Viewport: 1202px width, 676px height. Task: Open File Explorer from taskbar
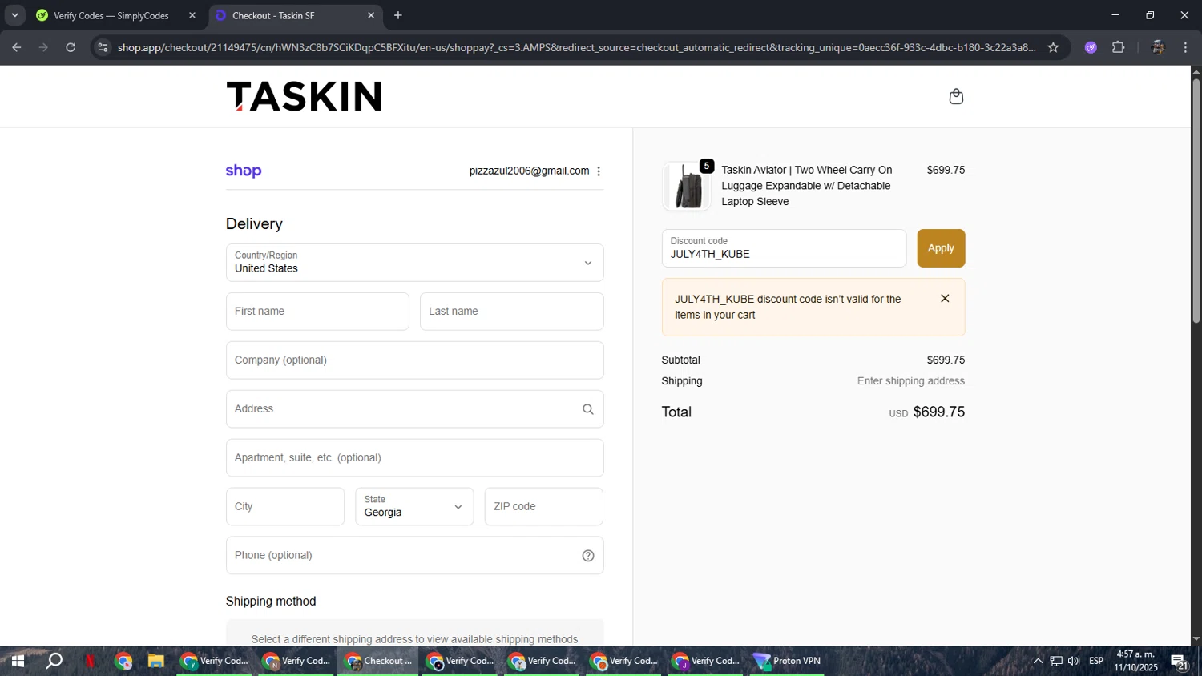pos(155,661)
